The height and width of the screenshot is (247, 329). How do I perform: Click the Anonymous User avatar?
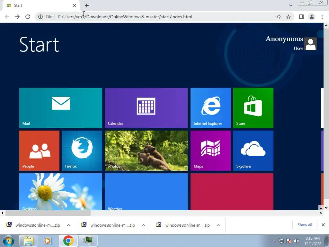311,44
